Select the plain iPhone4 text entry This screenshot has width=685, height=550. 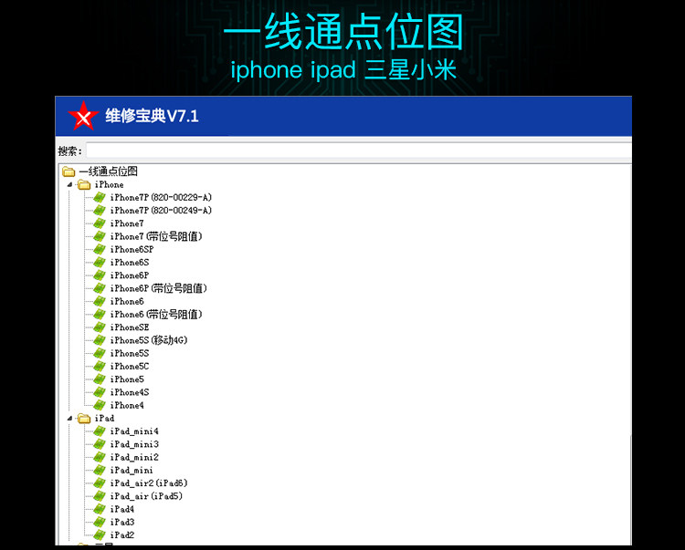point(127,405)
